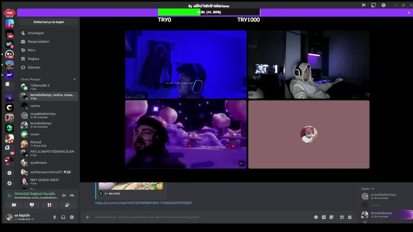Viewport: 413px width, 232px height.
Task: Open YENİ server icon at top of rail
Action: 9,13
